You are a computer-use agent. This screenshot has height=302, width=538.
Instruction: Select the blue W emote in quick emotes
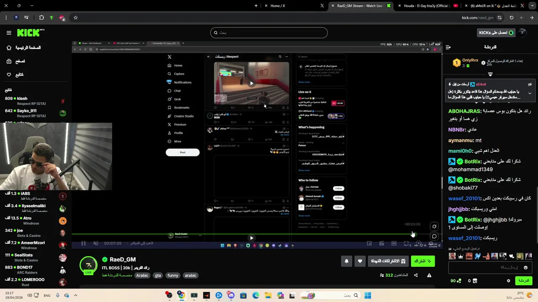pyautogui.click(x=477, y=256)
